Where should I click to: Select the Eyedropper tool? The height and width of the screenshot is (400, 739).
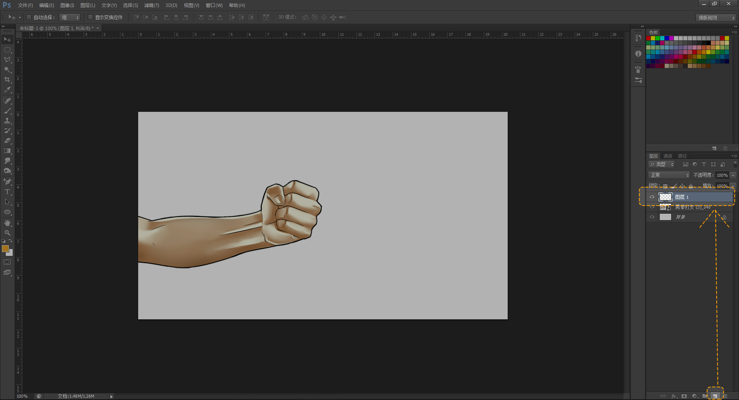point(7,90)
